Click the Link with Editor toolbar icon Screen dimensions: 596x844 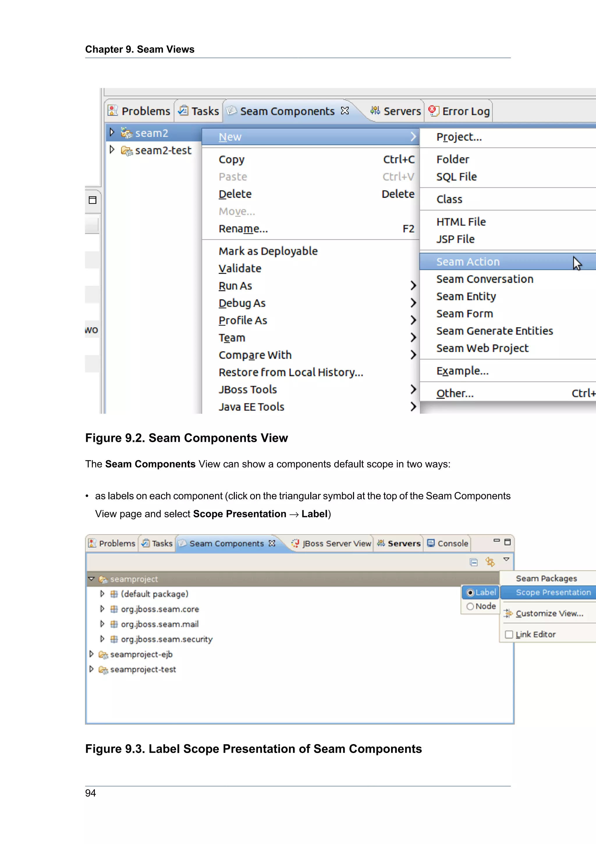pos(490,562)
